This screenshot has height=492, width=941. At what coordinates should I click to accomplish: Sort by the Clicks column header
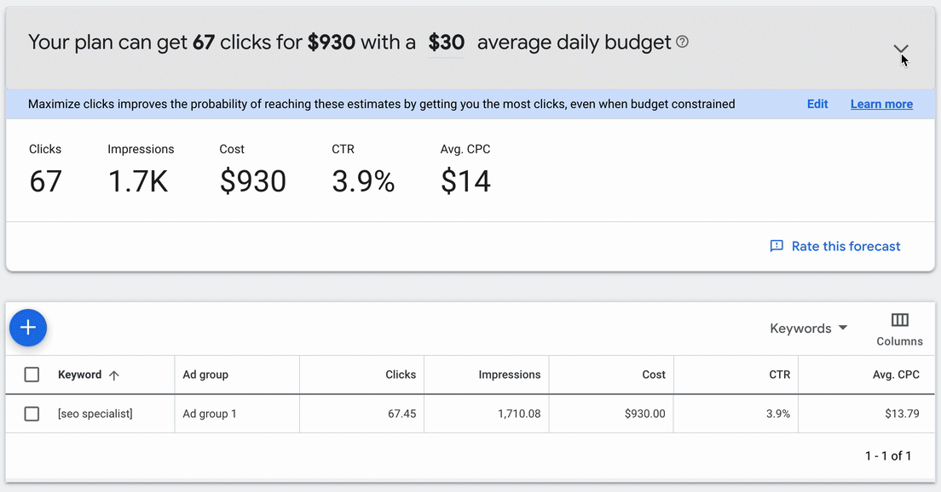[401, 375]
